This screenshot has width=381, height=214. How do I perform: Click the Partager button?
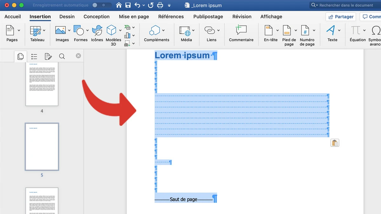point(341,17)
